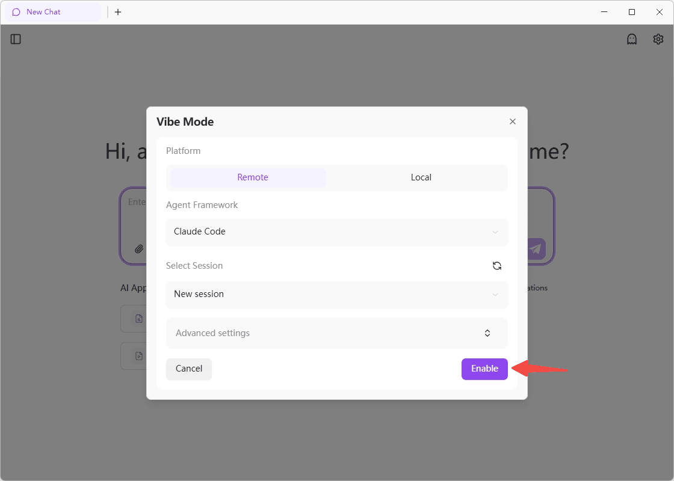Toggle the left sidebar panel icon

[16, 39]
